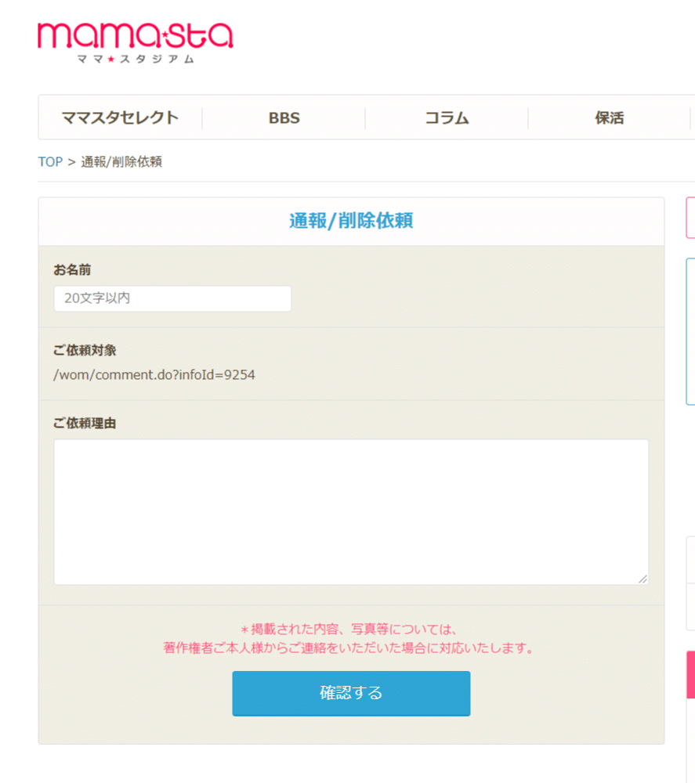
Task: Open the BBS tab
Action: pos(284,118)
